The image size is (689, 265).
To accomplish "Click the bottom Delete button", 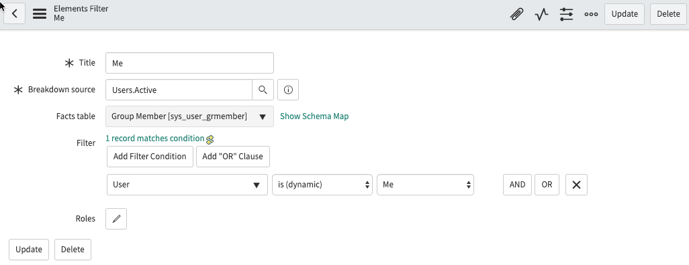I will [73, 250].
